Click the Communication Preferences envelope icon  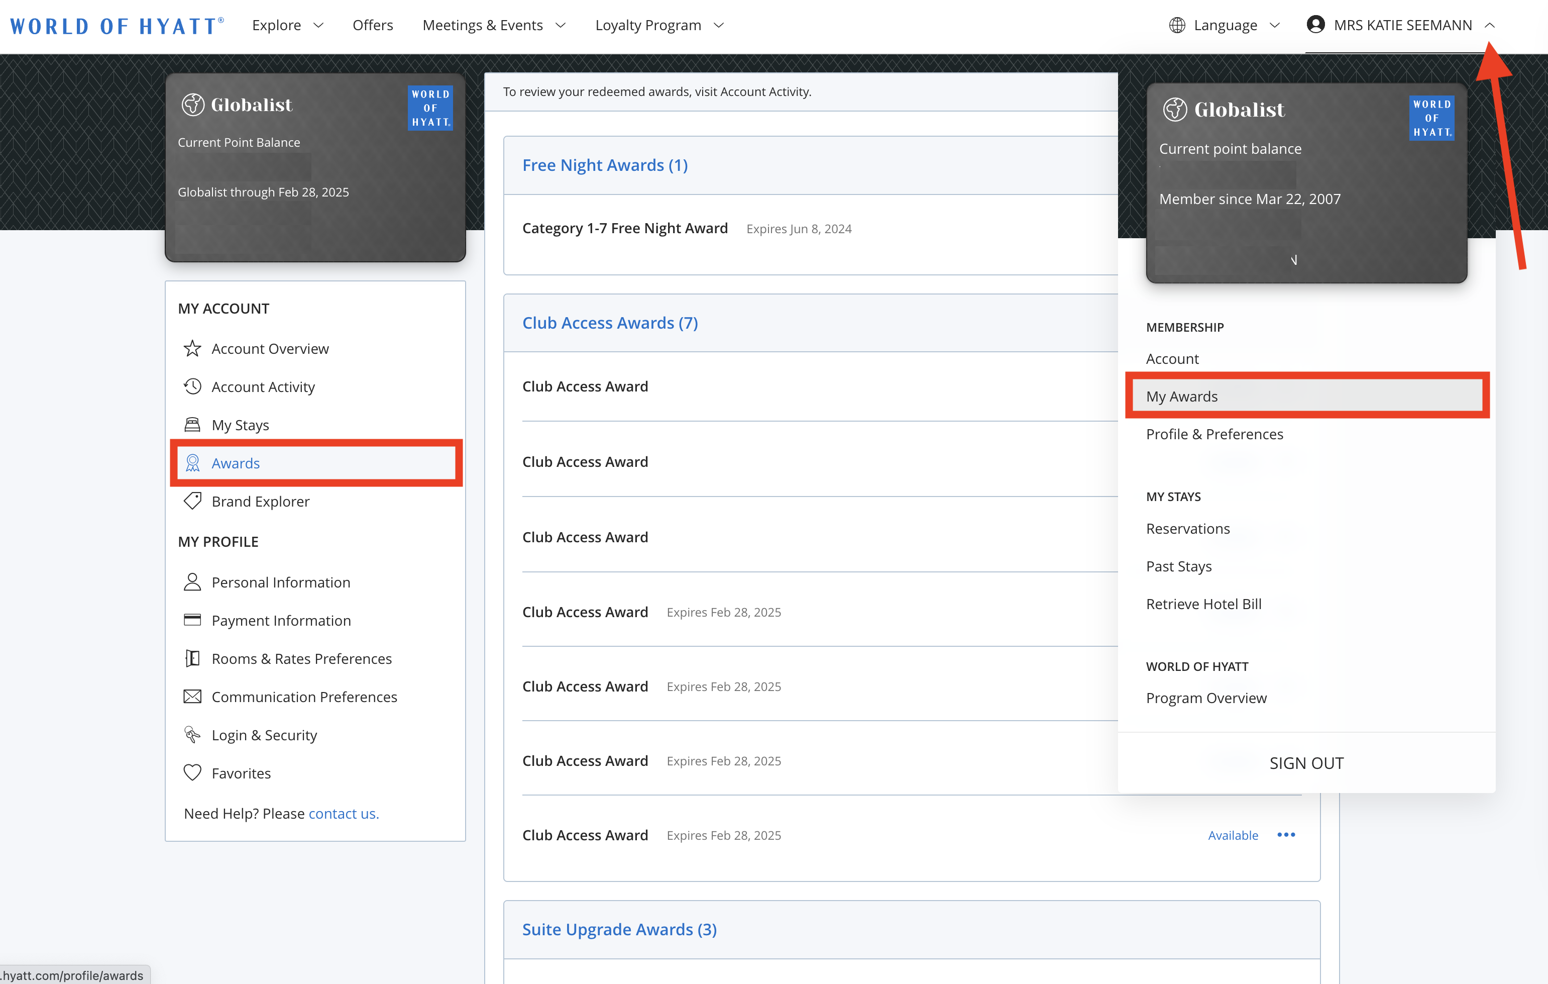pyautogui.click(x=192, y=697)
